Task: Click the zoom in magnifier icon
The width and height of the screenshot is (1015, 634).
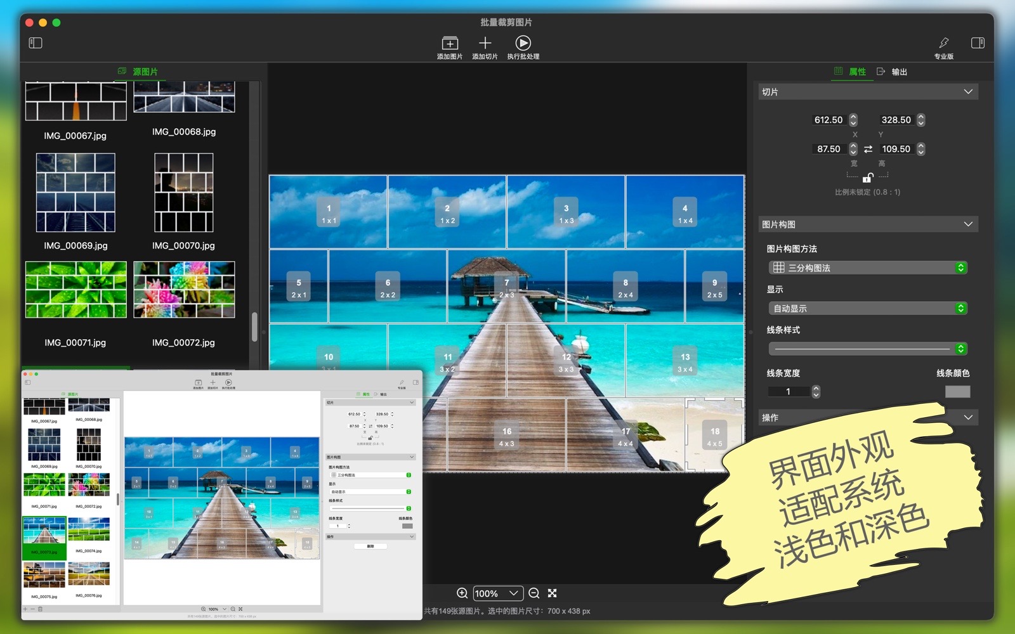Action: (462, 593)
